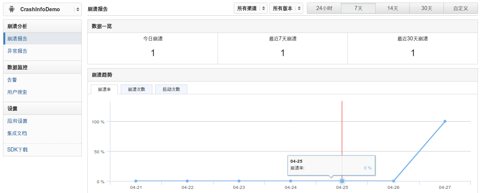Click the 04-22 data point on chart
This screenshot has height=193, width=481.
pos(187,181)
